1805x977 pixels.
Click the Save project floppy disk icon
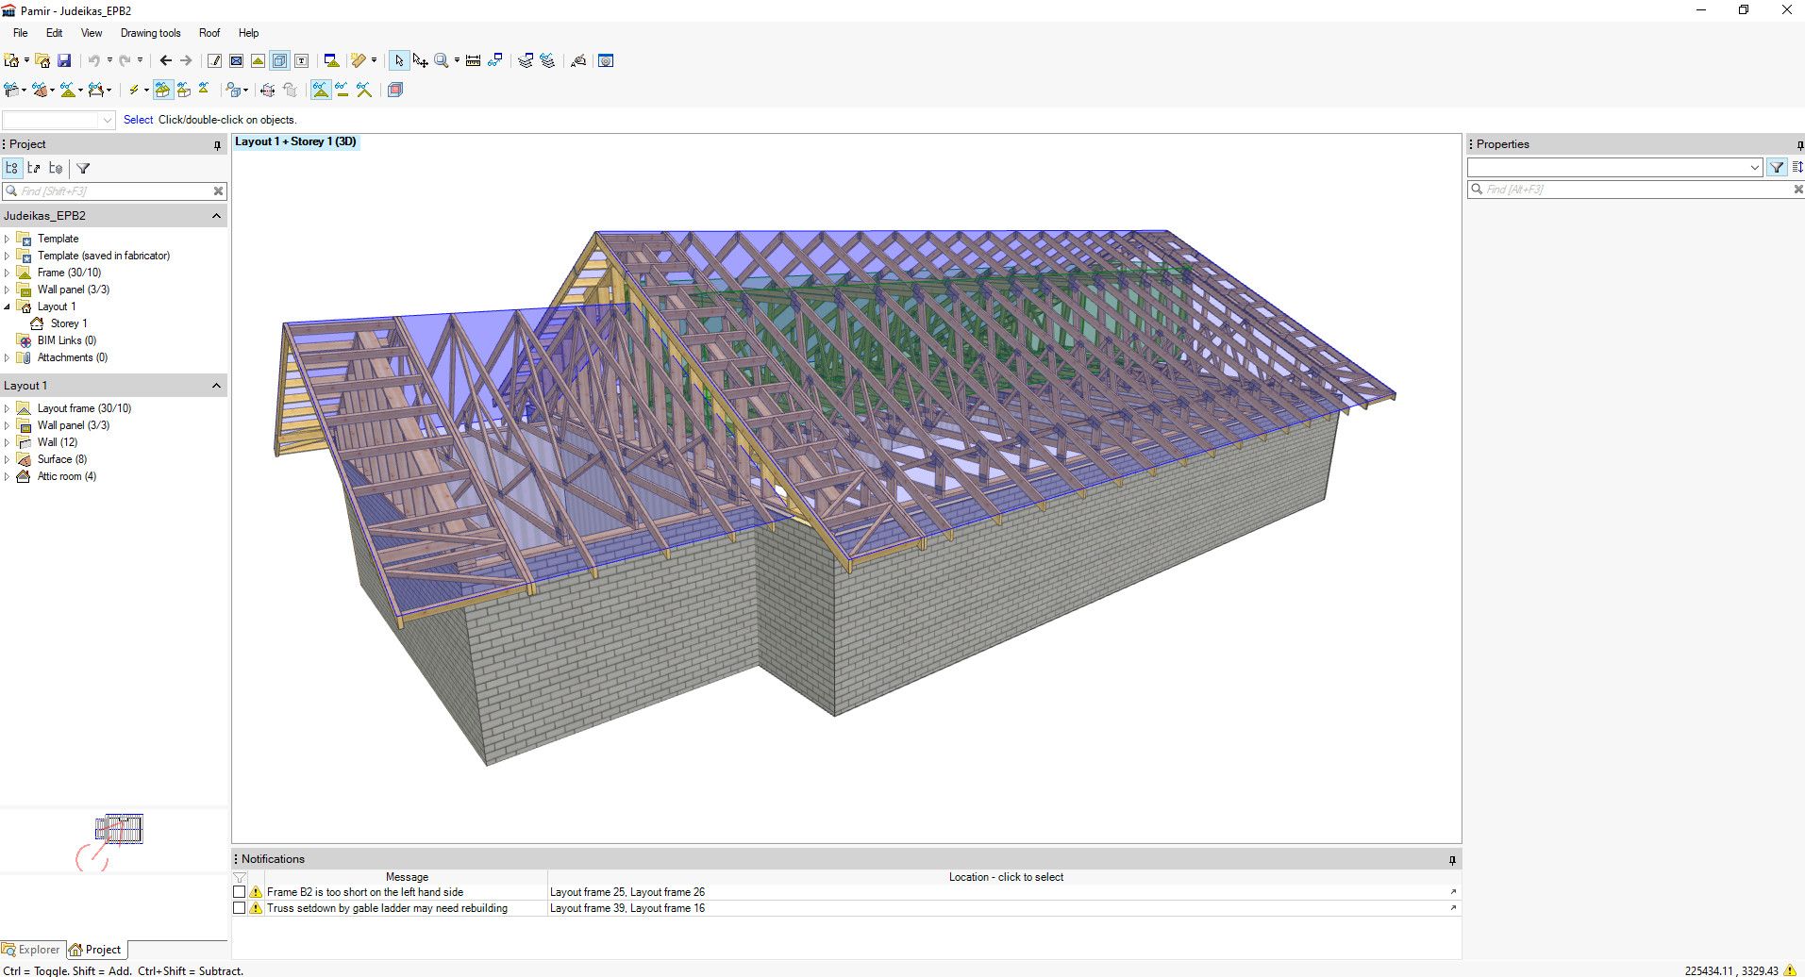[64, 60]
